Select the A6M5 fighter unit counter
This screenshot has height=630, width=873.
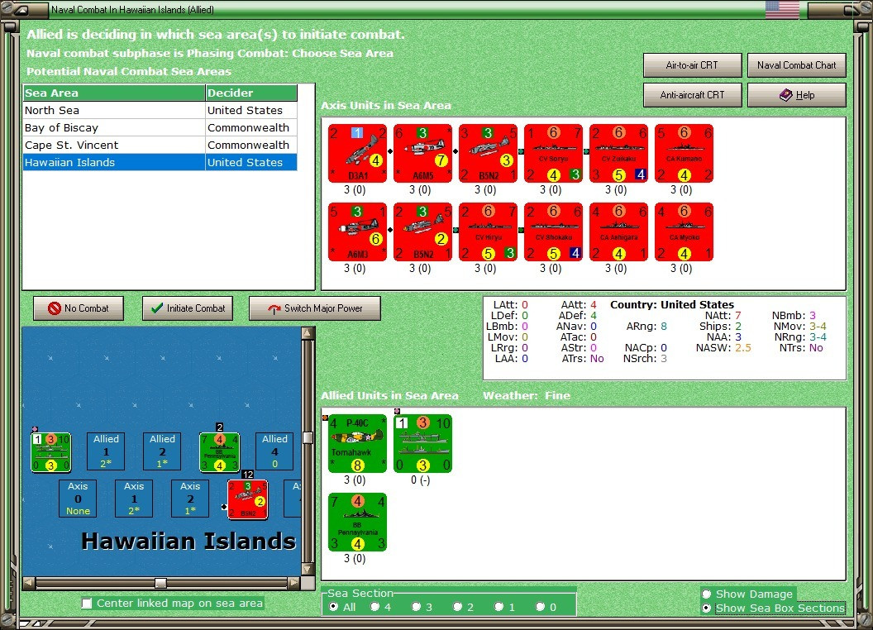point(422,153)
